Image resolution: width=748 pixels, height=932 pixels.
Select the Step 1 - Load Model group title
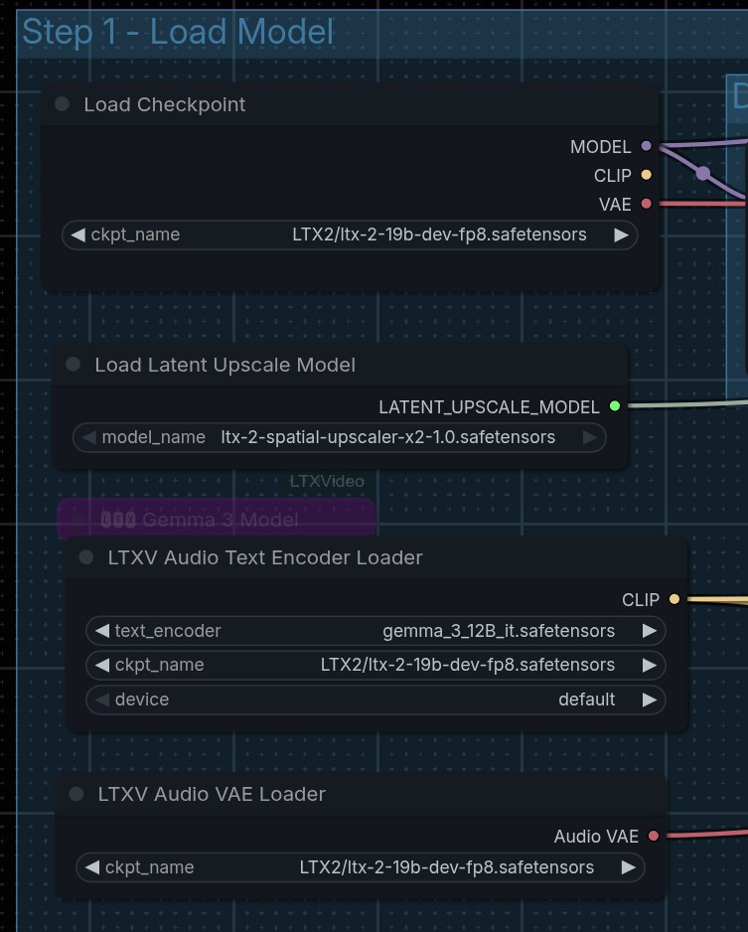pos(178,32)
